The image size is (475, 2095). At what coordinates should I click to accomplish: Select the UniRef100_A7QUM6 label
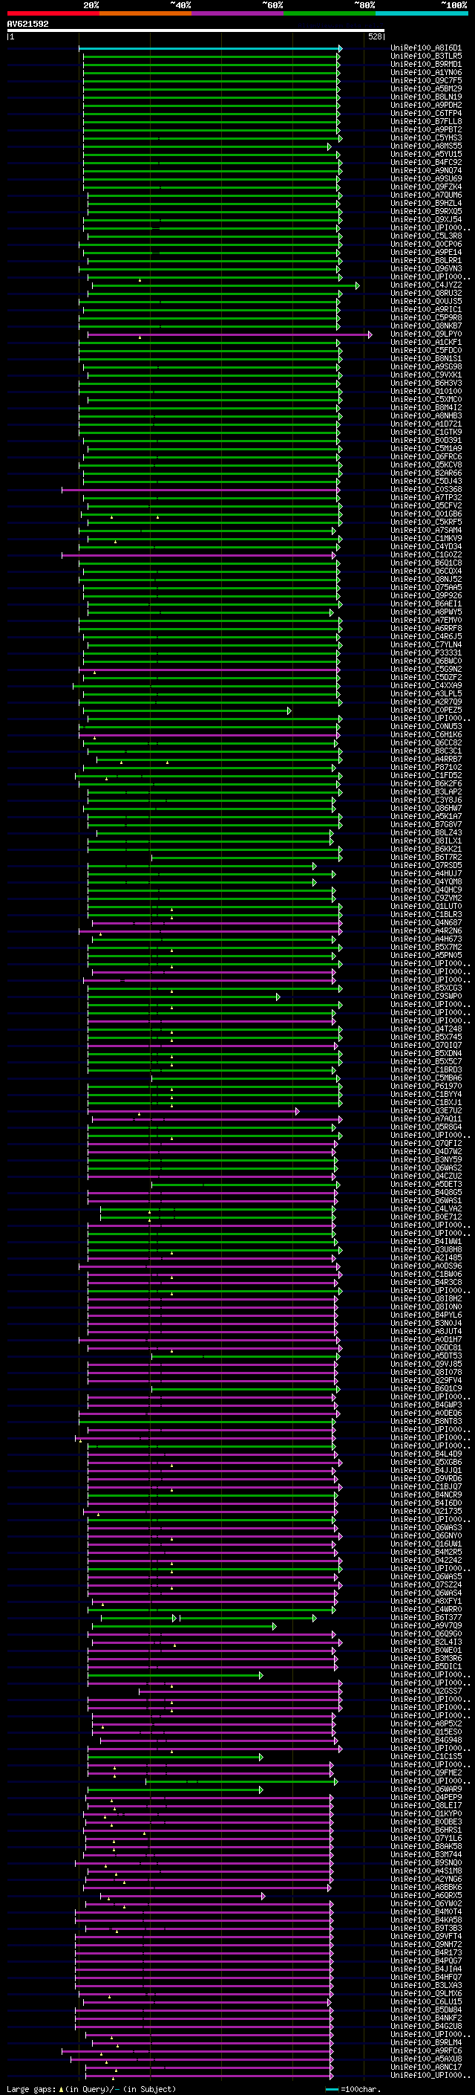426,196
